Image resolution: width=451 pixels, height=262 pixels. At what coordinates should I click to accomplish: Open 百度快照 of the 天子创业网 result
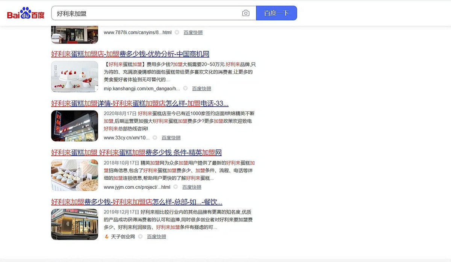tap(156, 236)
